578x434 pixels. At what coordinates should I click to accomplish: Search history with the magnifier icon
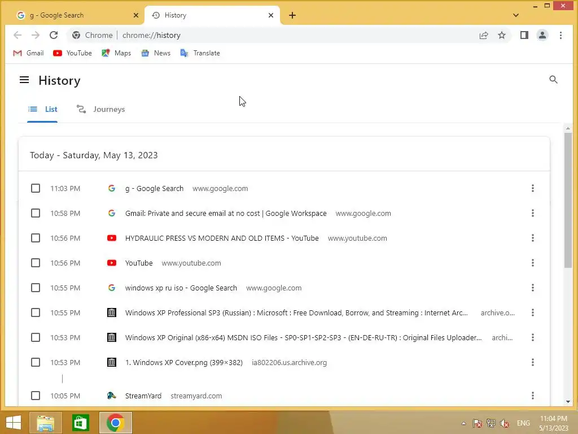553,79
